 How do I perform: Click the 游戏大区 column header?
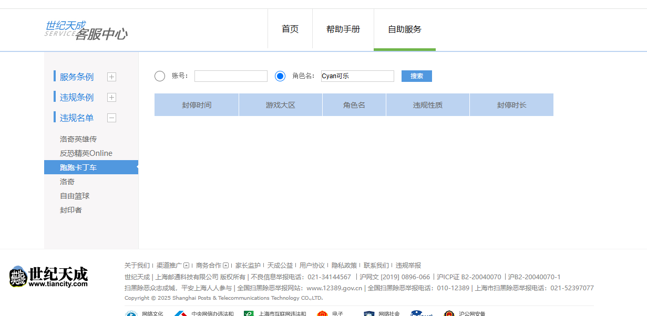point(281,105)
